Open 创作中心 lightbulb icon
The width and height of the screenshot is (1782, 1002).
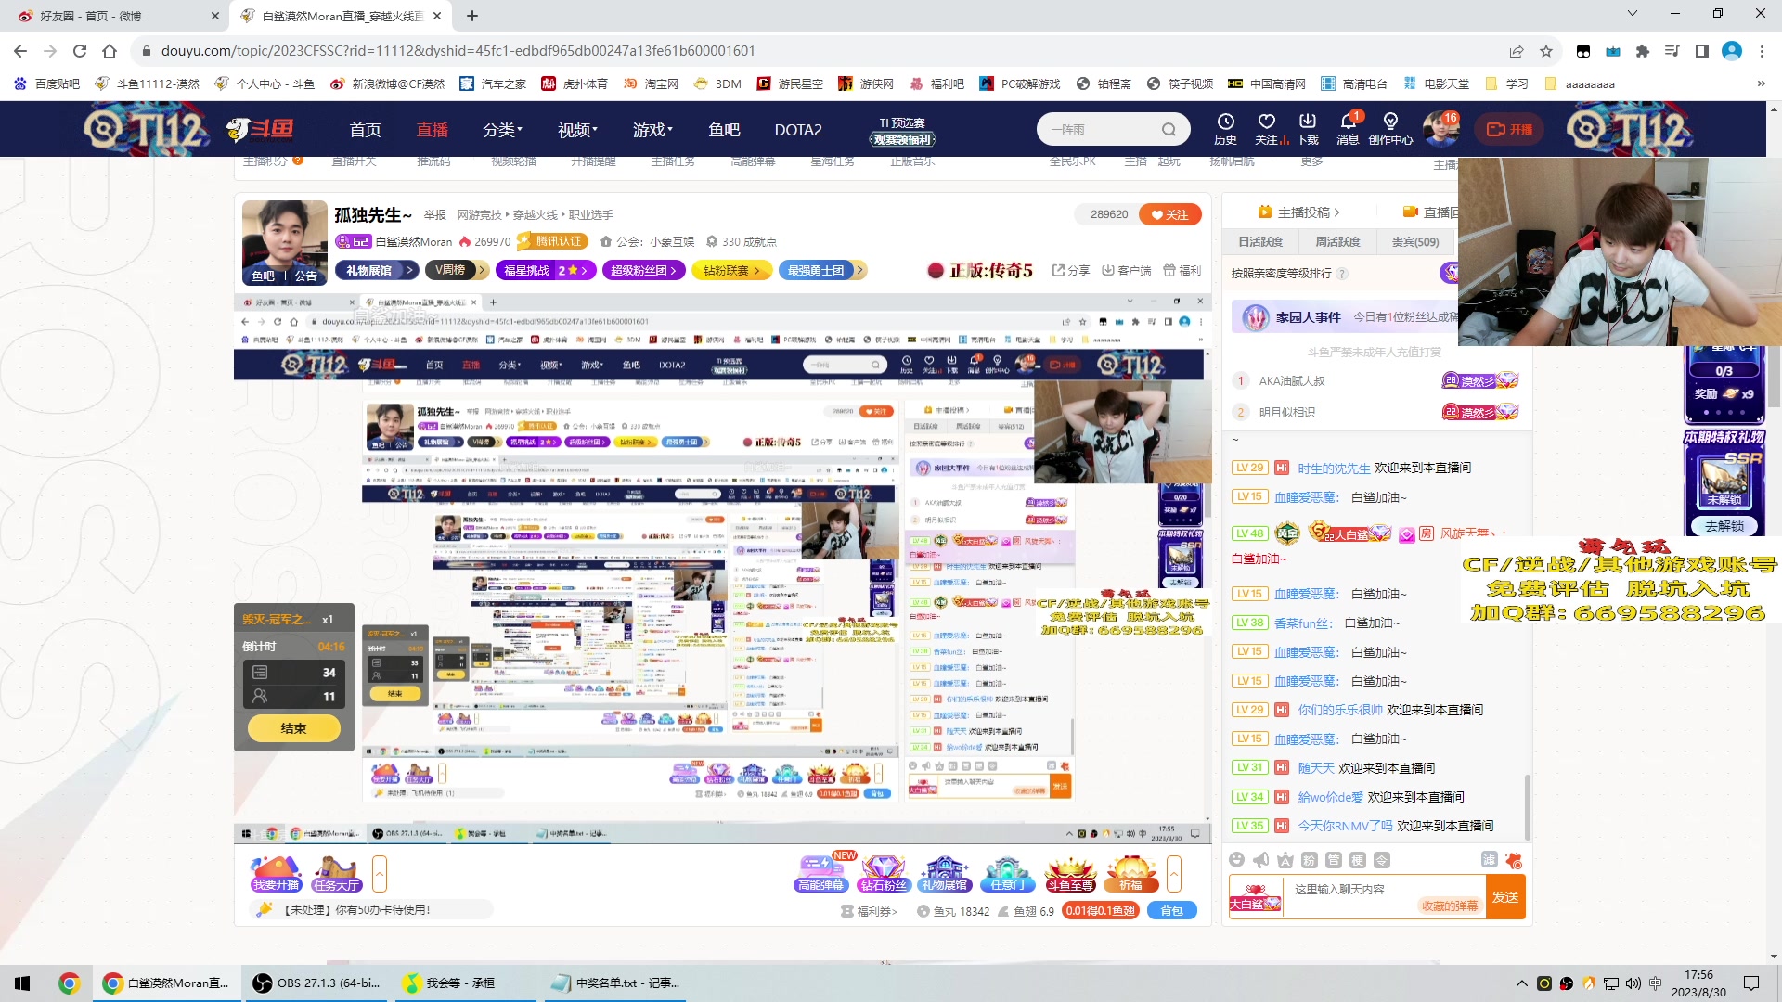pyautogui.click(x=1390, y=128)
